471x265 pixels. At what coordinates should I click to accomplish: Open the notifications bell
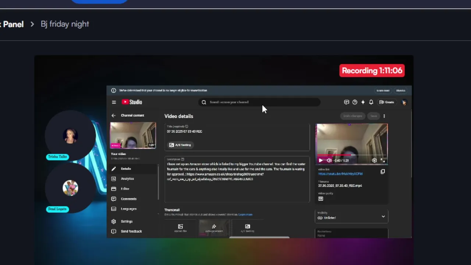pos(371,102)
